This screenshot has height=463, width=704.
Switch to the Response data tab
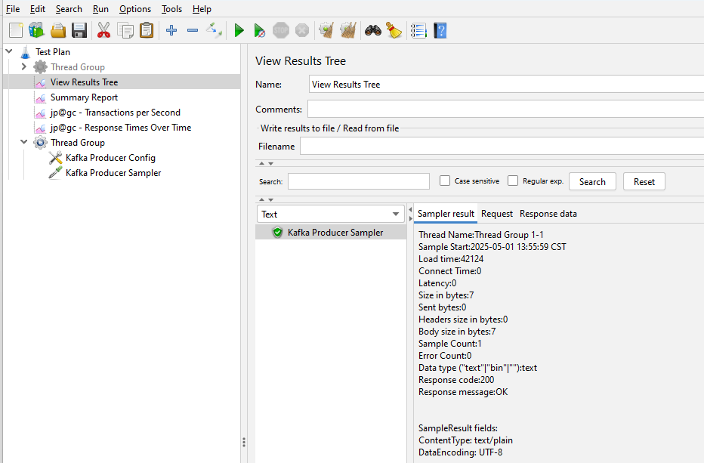[x=548, y=214]
